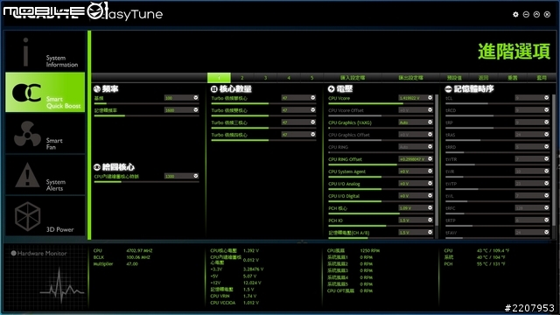Click the CPU 4702.97 MHz reading
560x315 pixels.
[139, 251]
